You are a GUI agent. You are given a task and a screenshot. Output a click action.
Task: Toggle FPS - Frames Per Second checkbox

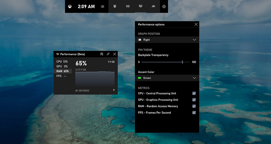[194, 113]
